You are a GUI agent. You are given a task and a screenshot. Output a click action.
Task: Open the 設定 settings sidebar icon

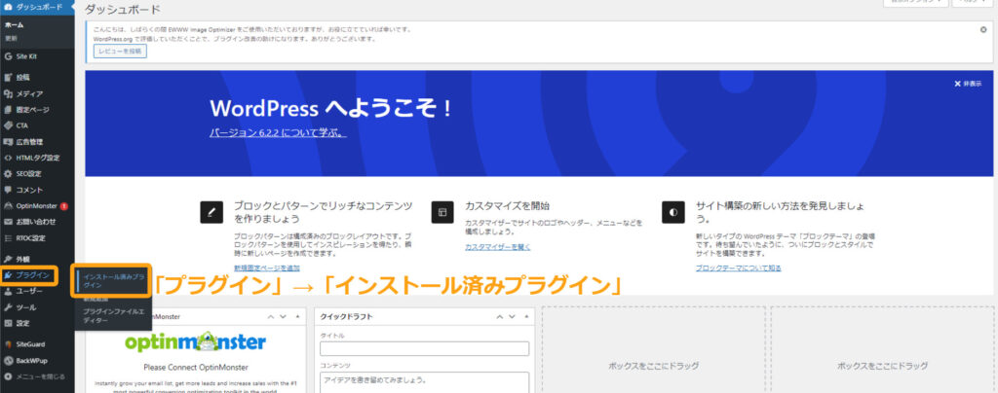[8, 323]
